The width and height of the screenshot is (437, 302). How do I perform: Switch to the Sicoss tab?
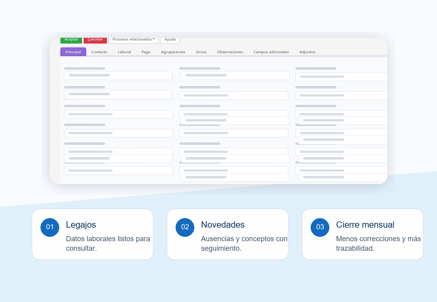[201, 52]
